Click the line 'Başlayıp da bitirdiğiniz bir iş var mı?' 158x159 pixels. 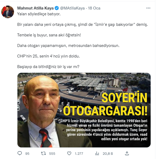tap(48, 67)
